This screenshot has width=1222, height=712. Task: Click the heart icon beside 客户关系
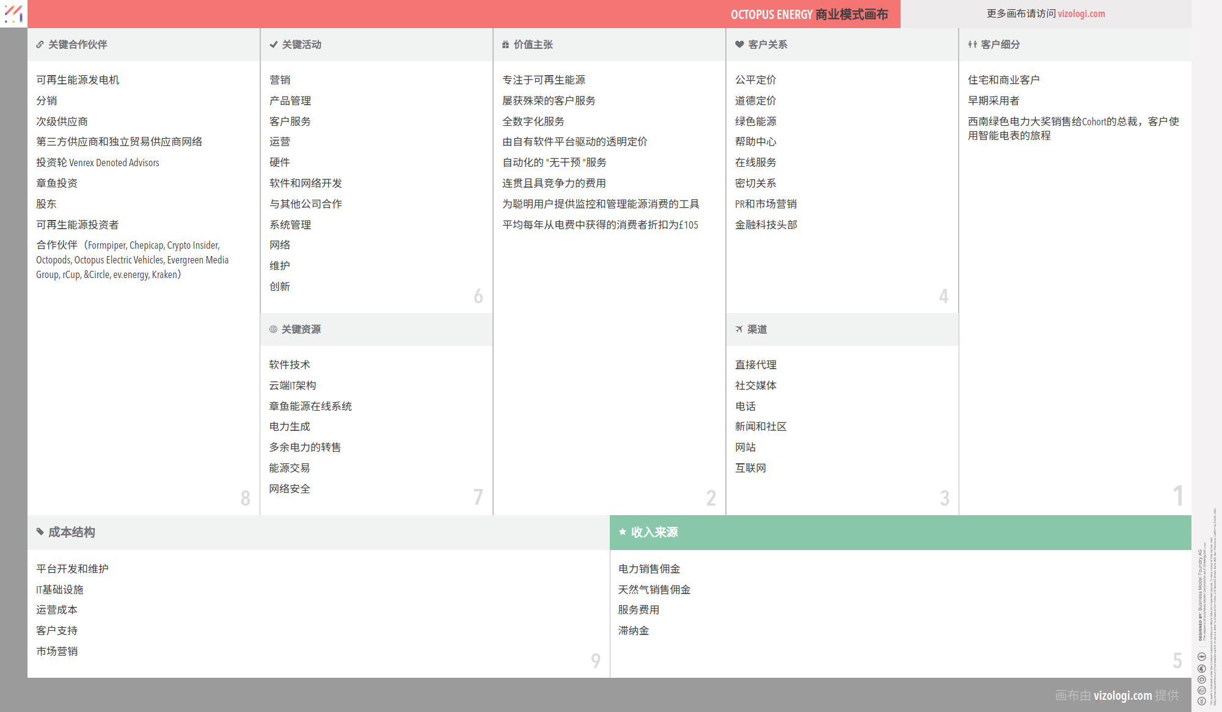(x=739, y=45)
